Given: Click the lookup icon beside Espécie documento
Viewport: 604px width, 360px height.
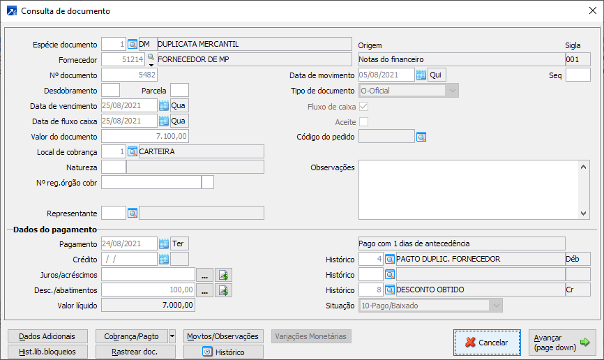Looking at the screenshot, I should 133,44.
